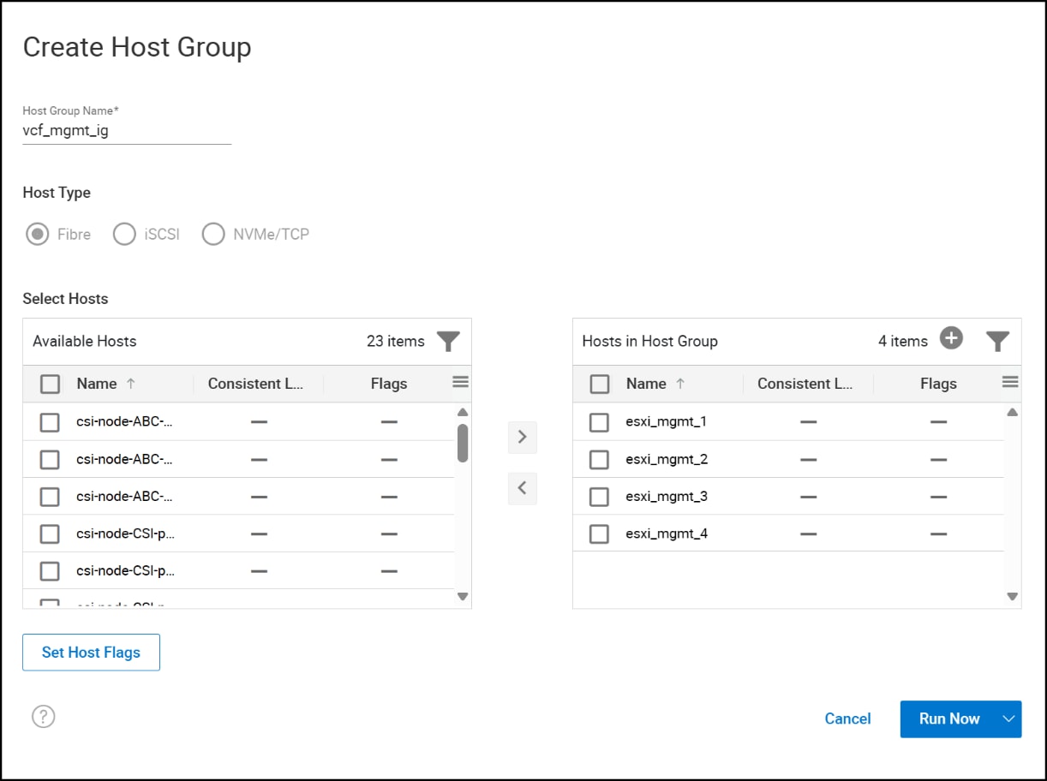Tick the checkbox for esxi_mgmt_1
Viewport: 1047px width, 781px height.
pyautogui.click(x=600, y=422)
